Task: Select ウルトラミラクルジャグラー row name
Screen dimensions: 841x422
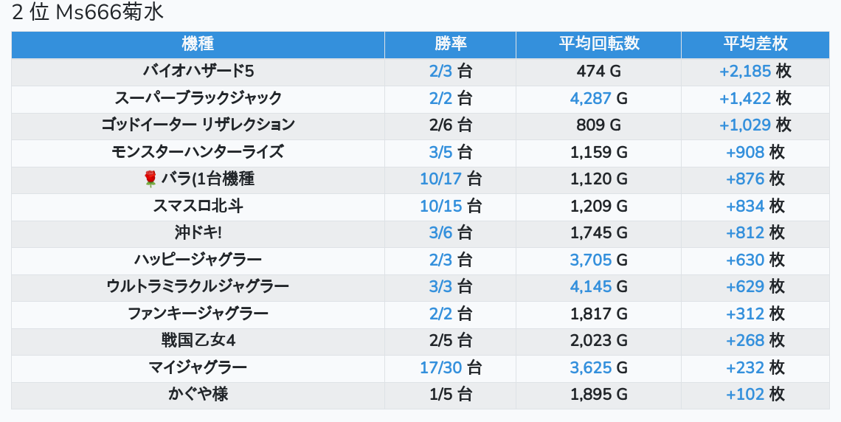Action: point(198,286)
